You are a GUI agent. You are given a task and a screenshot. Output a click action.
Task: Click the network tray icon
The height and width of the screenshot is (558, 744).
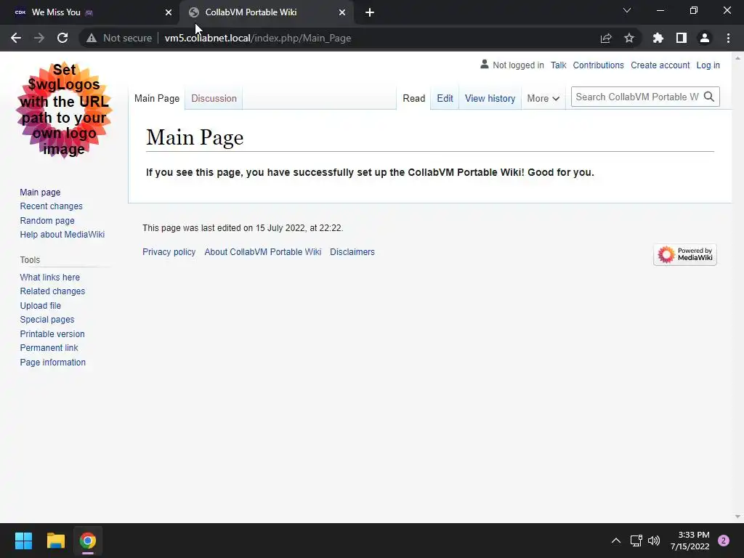636,541
